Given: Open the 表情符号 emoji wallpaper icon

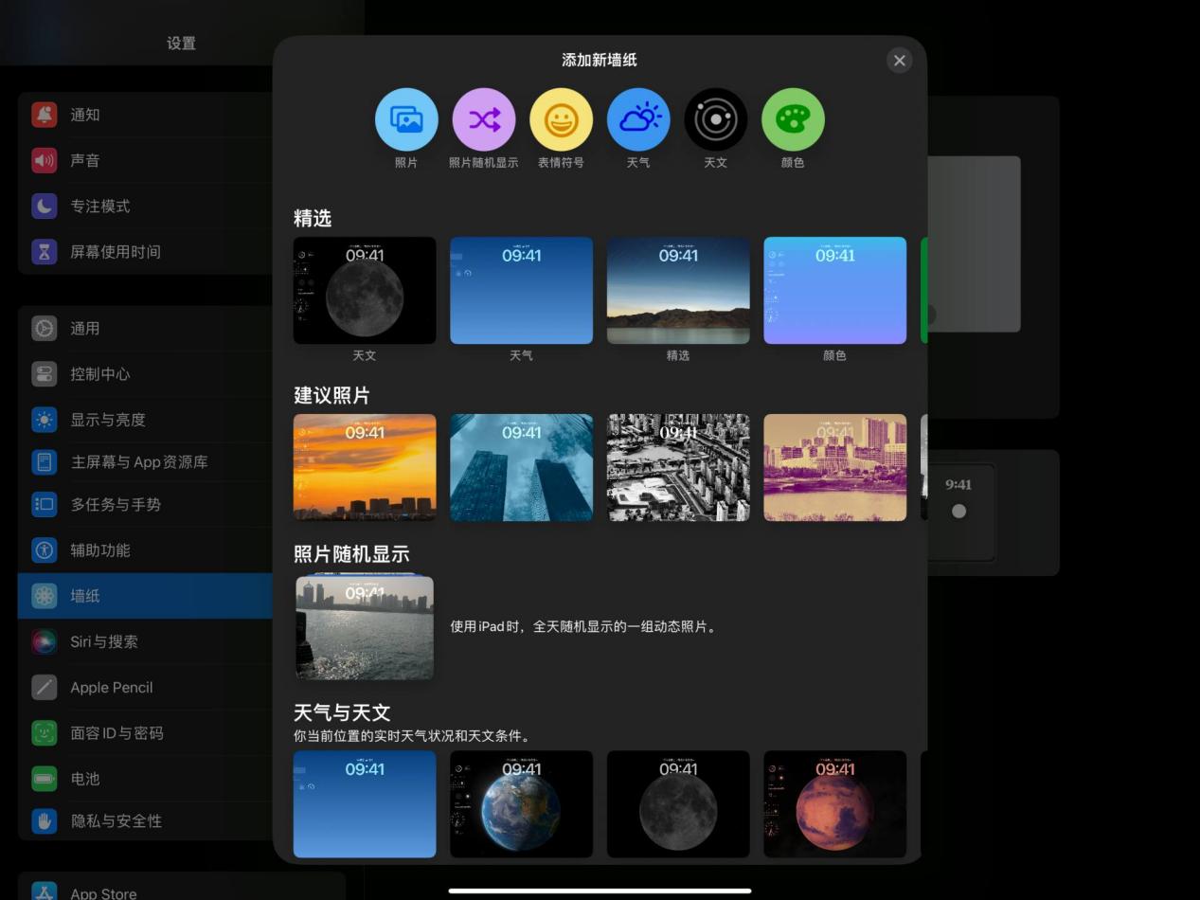Looking at the screenshot, I should [x=561, y=118].
